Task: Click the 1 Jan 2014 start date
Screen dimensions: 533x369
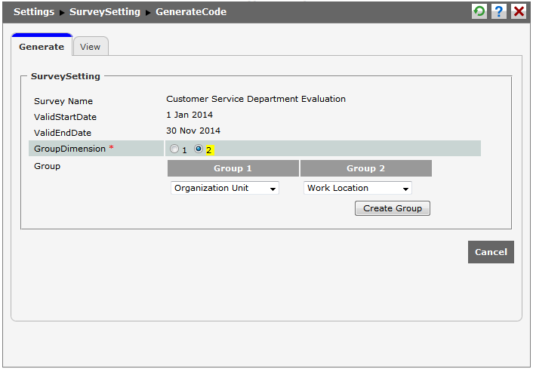Action: tap(189, 115)
